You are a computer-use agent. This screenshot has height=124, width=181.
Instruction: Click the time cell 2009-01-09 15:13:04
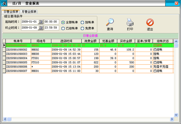66,67
